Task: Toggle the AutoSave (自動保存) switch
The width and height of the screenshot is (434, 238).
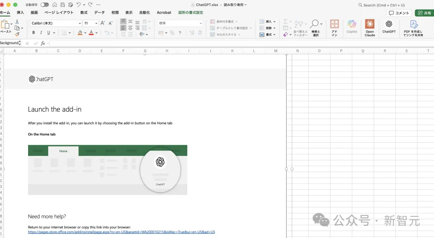Action: click(x=44, y=5)
